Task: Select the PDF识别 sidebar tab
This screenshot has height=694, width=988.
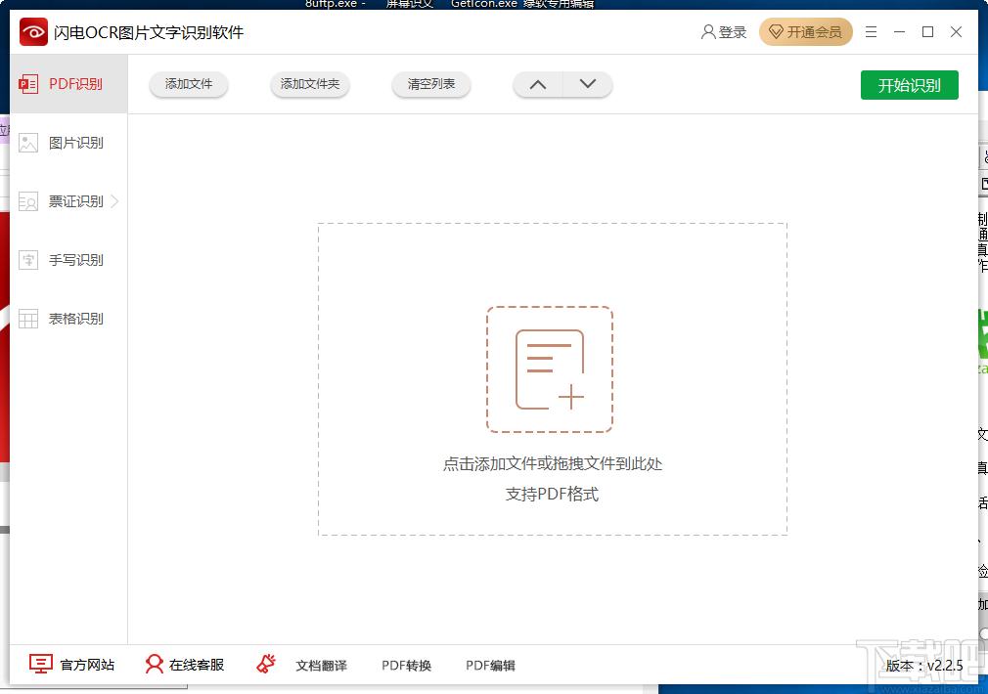Action: coord(68,84)
